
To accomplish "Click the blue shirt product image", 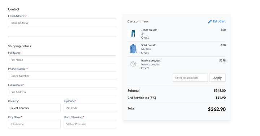I will point(133,49).
